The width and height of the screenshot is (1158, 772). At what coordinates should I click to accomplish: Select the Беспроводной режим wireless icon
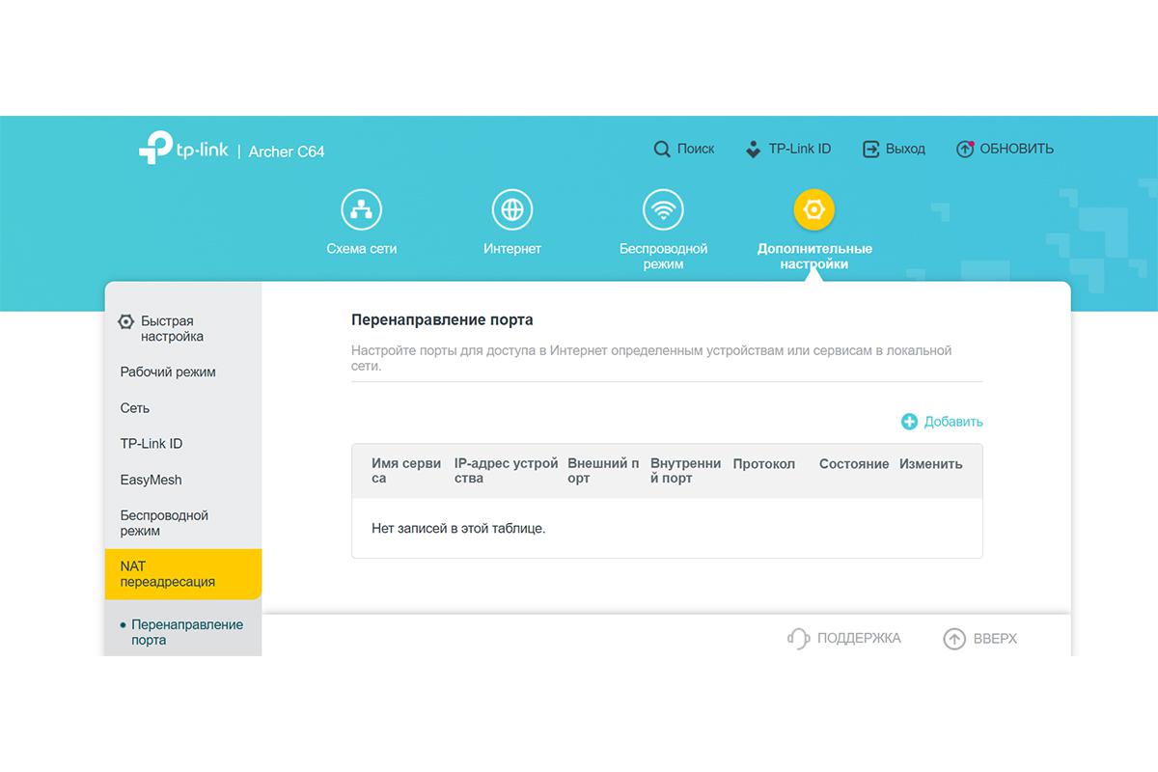click(x=662, y=208)
